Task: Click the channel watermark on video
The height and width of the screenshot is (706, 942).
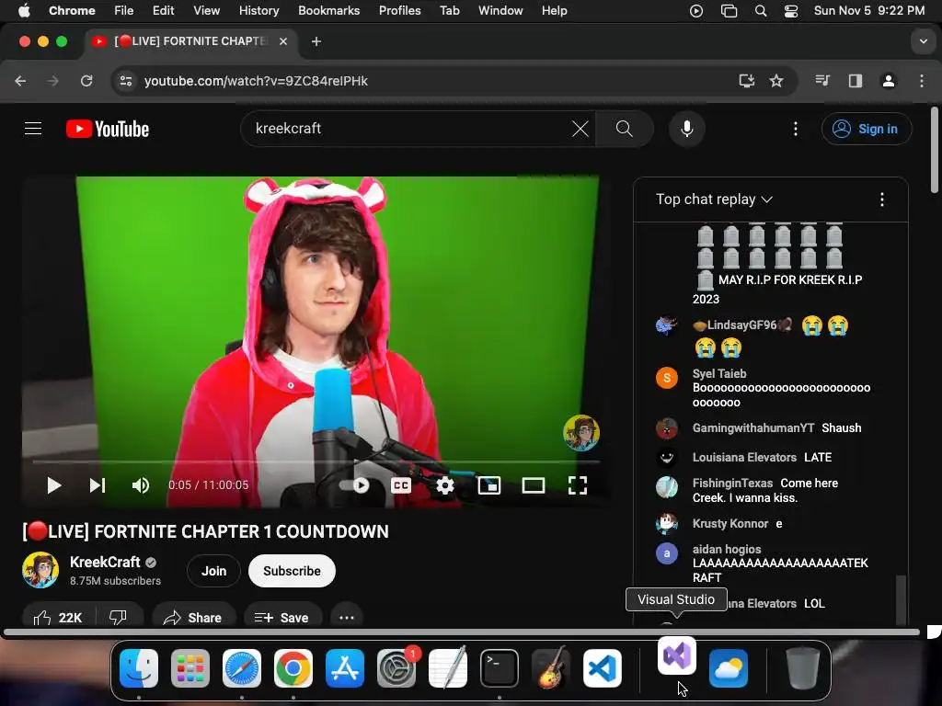Action: 581,432
